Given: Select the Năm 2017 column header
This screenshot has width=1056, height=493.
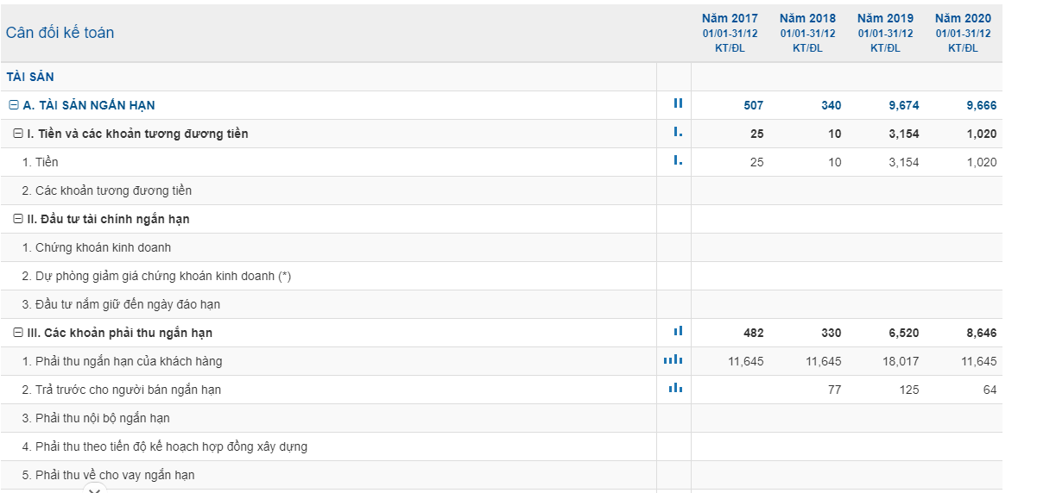Looking at the screenshot, I should pos(730,18).
